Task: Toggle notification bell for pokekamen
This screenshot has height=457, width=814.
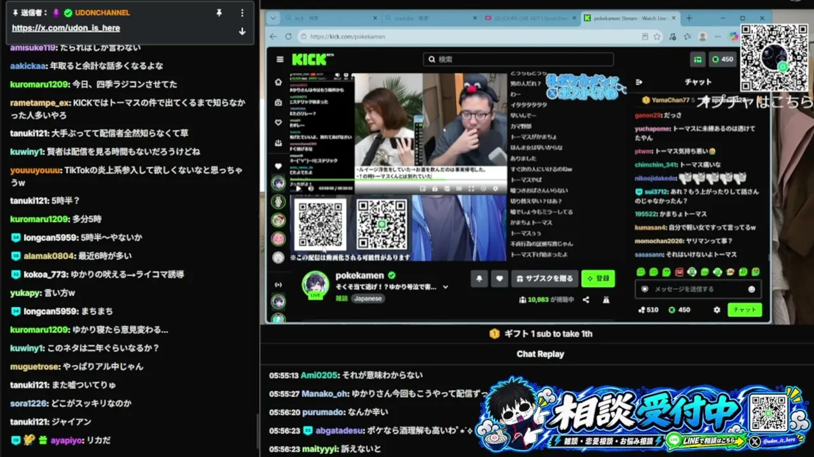Action: (479, 278)
